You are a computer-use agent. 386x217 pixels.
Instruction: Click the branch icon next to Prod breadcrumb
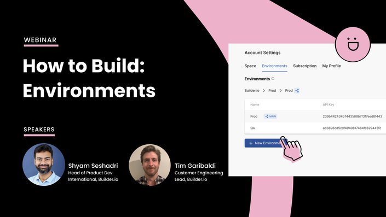click(x=297, y=91)
